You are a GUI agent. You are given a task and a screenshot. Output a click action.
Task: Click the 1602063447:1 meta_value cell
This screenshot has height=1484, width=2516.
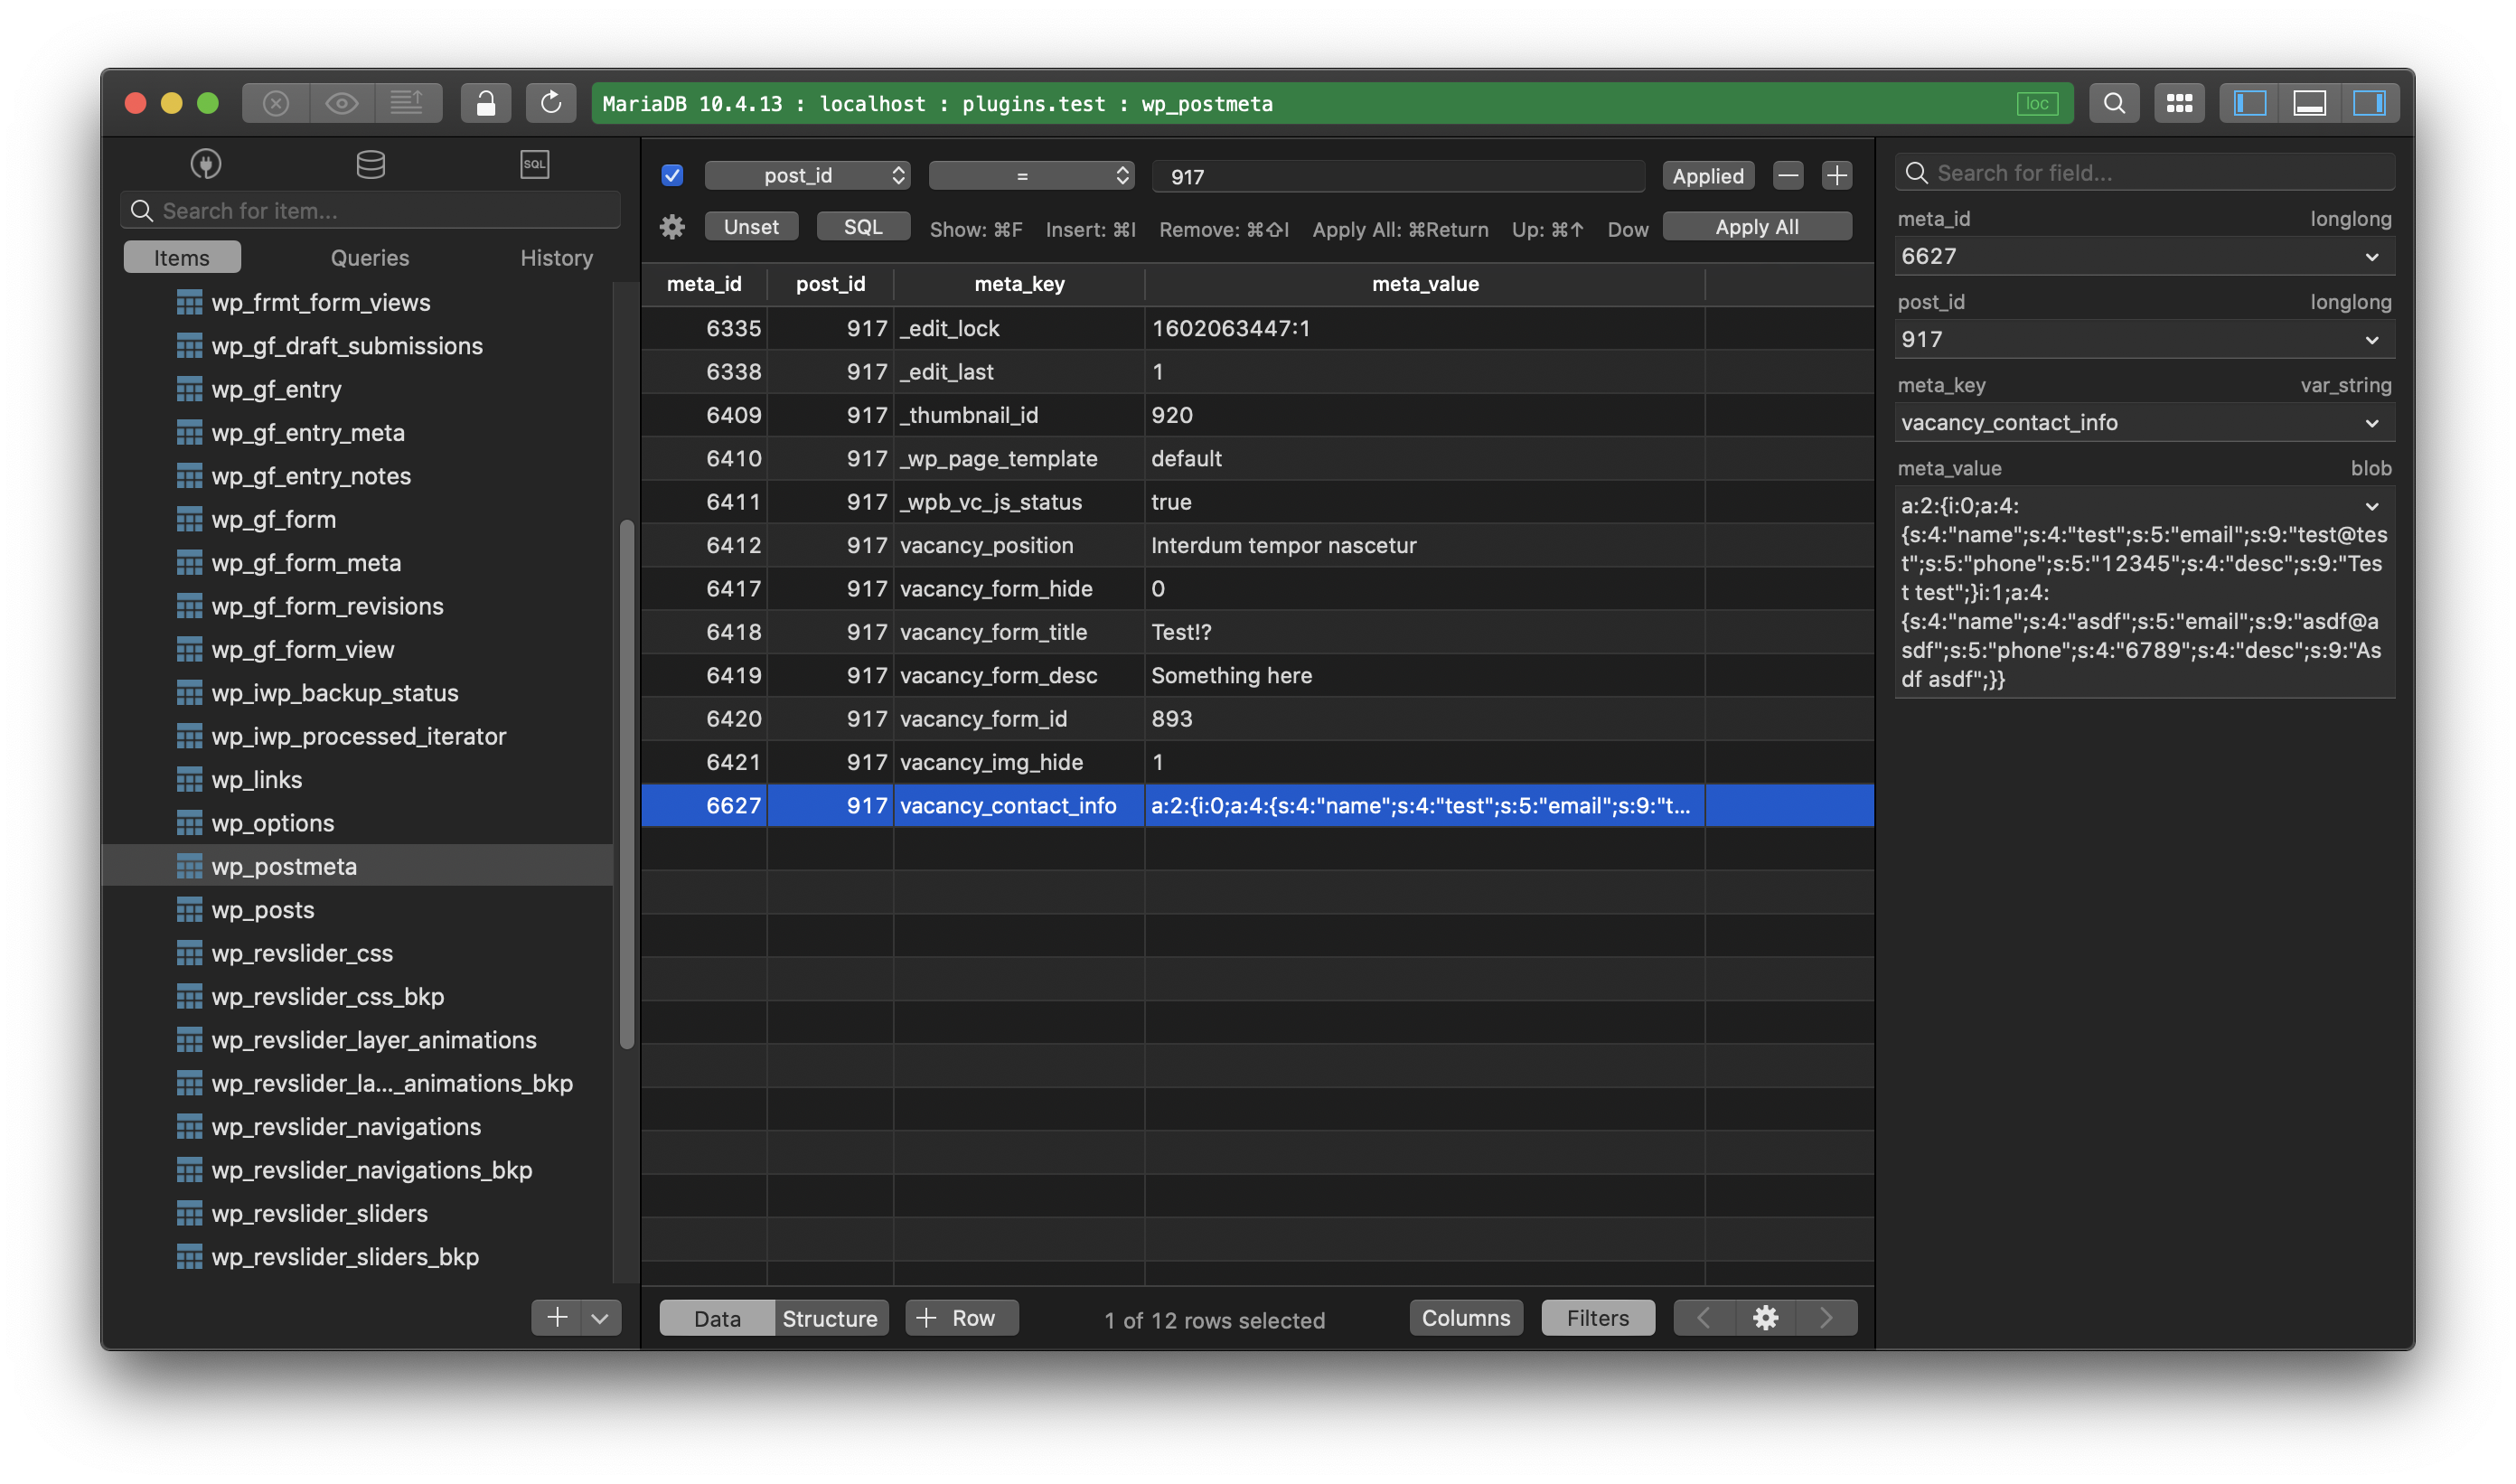1424,328
